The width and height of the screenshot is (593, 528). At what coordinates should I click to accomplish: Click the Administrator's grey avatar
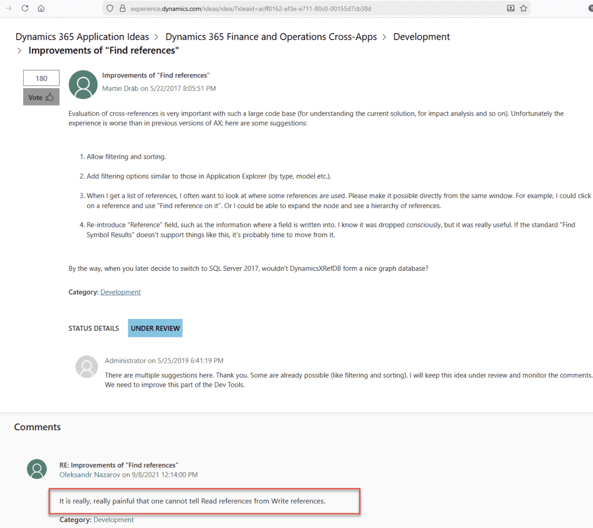tap(87, 366)
